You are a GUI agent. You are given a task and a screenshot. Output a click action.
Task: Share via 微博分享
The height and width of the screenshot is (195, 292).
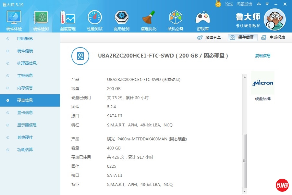coord(209,37)
